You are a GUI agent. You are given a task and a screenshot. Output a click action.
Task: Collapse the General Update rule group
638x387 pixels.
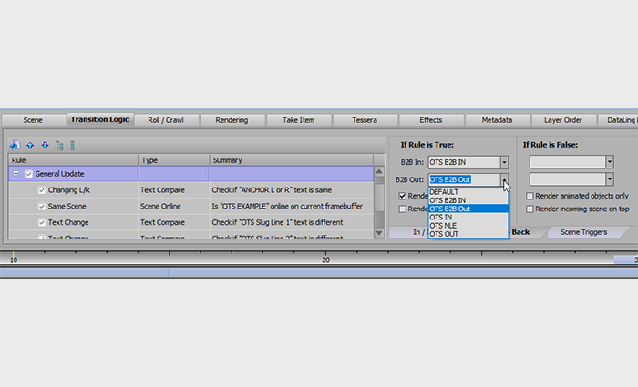[x=15, y=174]
